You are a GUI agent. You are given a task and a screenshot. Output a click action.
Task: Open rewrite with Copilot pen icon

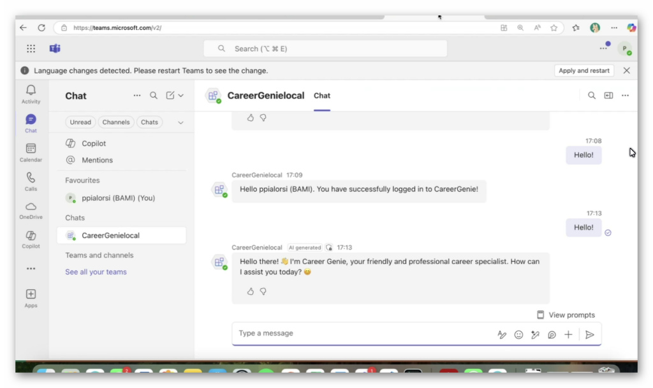(x=535, y=334)
